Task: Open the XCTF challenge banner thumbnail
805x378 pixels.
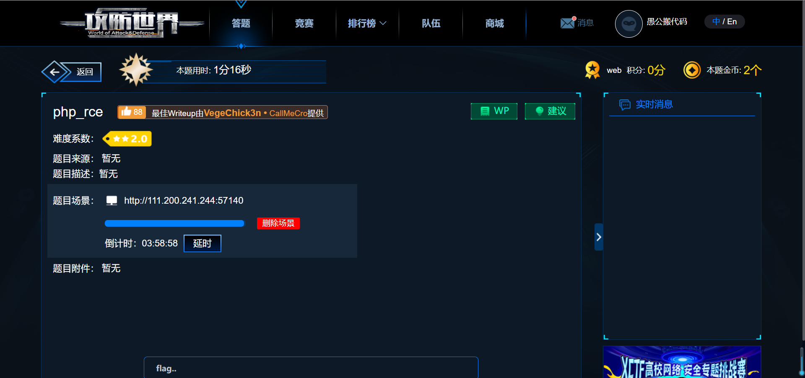Action: coord(682,362)
